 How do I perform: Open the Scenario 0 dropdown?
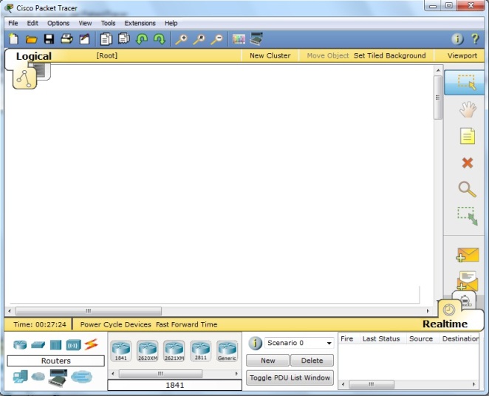pyautogui.click(x=300, y=343)
